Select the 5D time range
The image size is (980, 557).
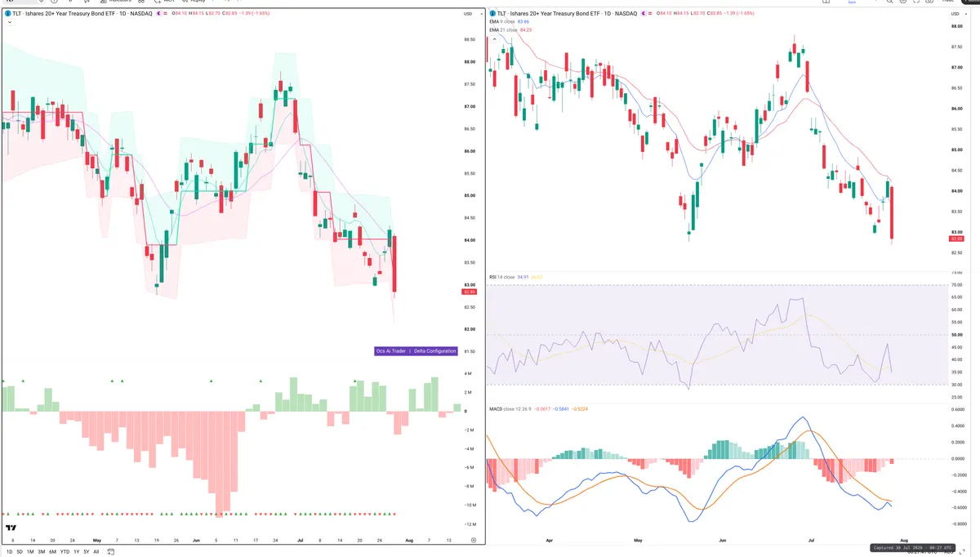(19, 552)
